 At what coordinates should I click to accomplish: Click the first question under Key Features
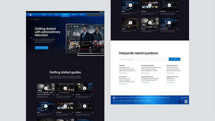[125, 78]
